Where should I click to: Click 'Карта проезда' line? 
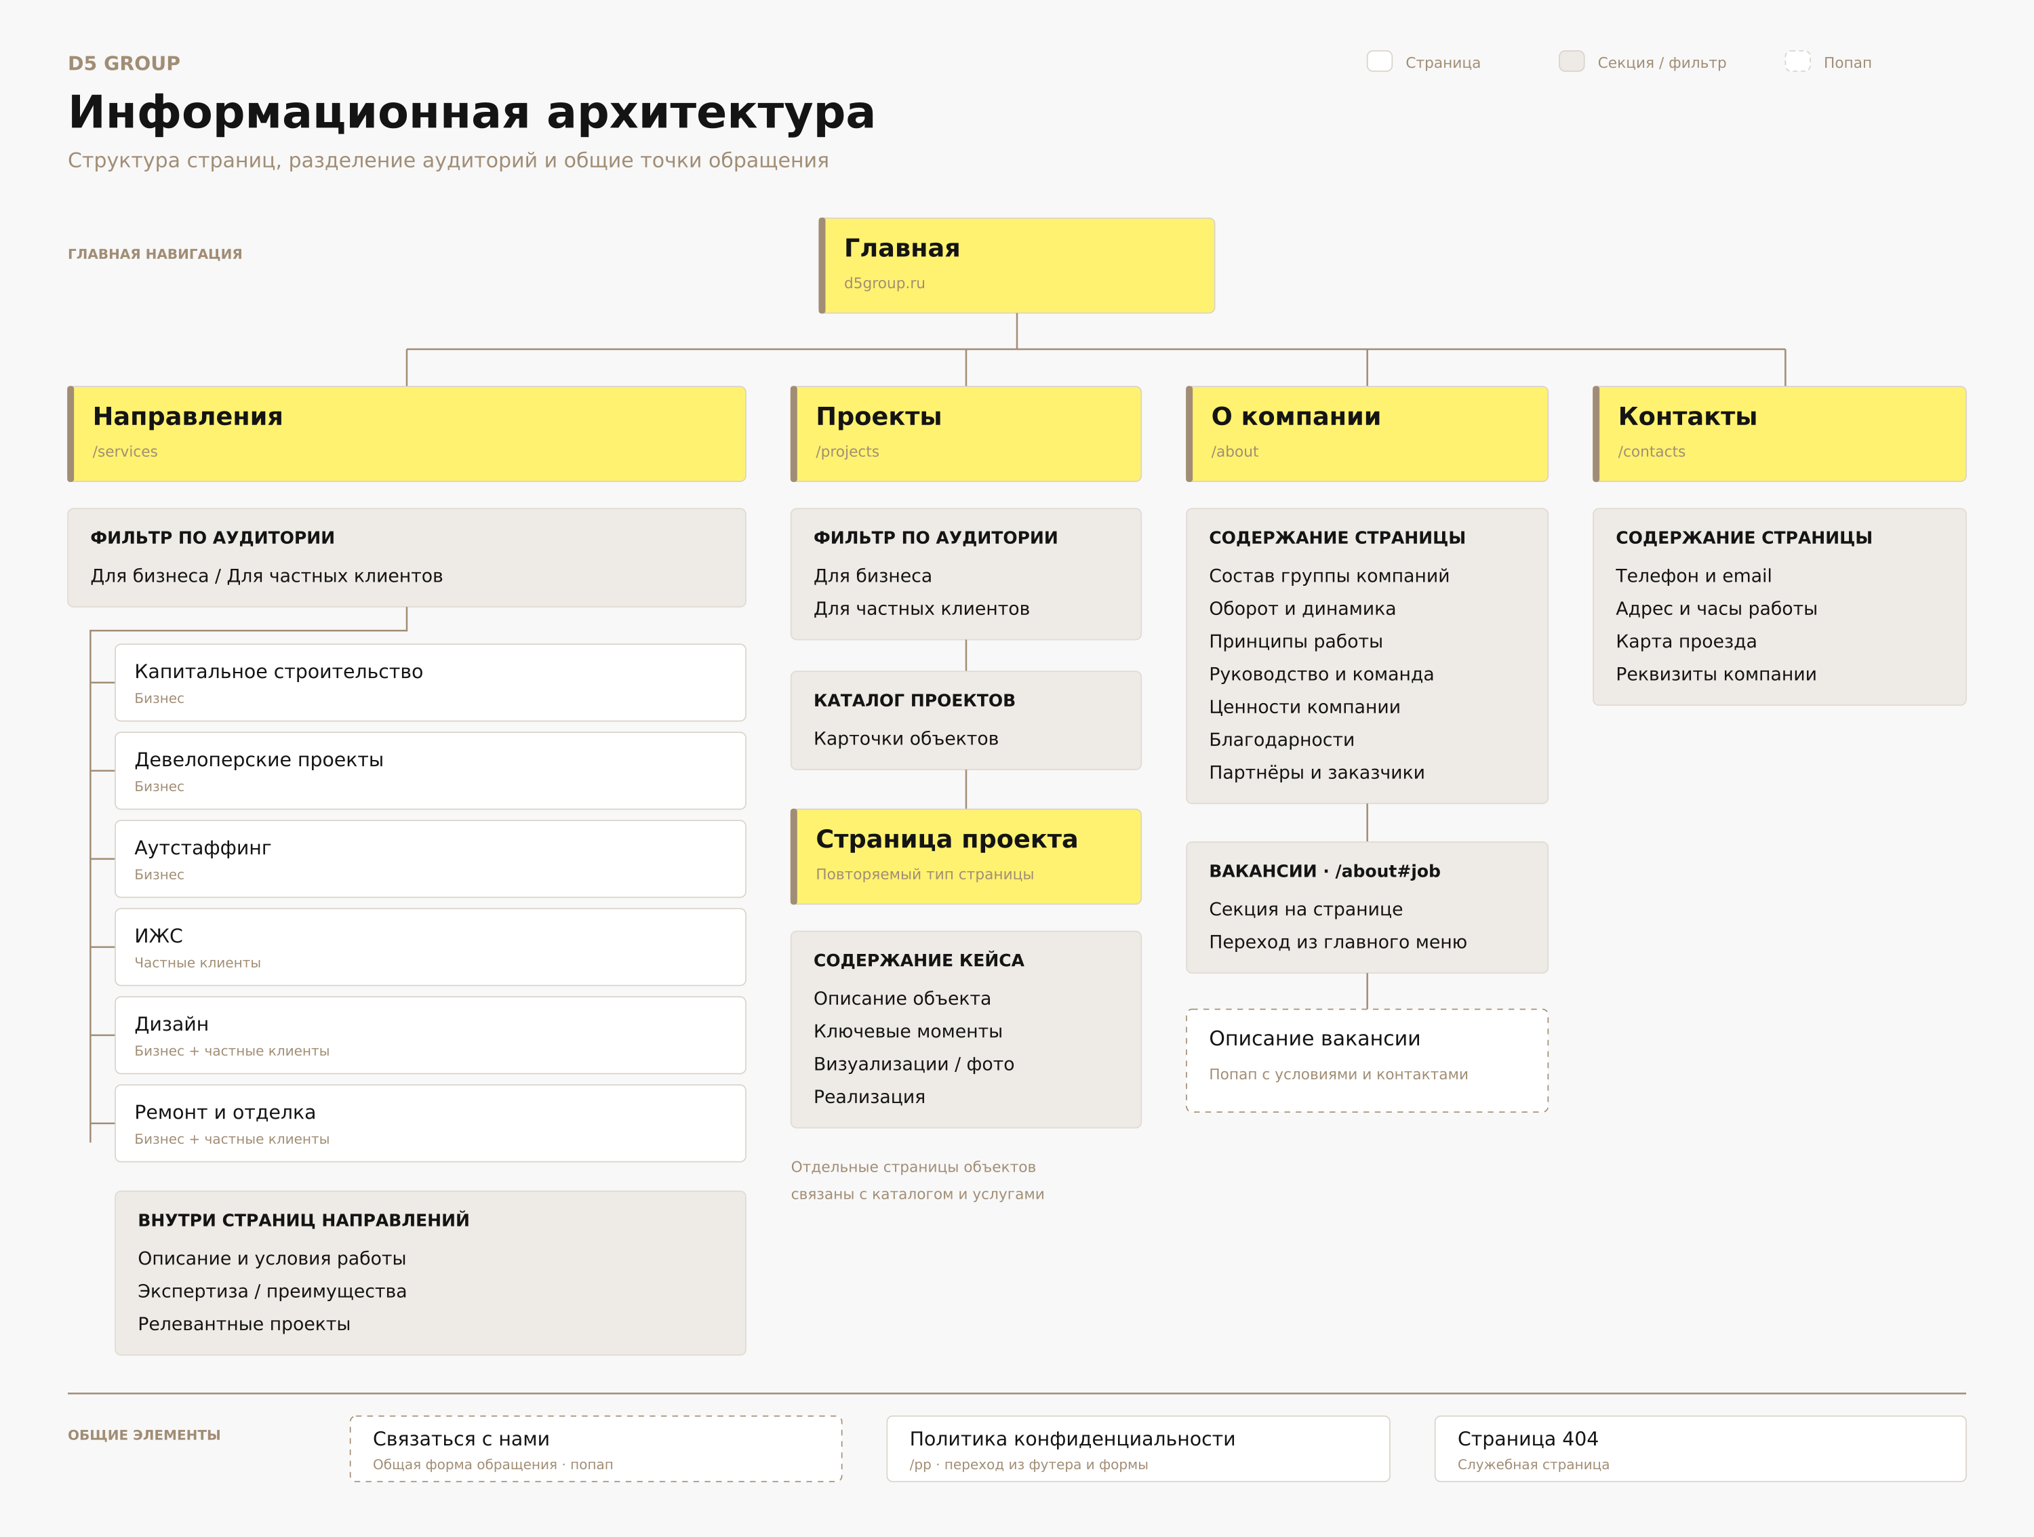coord(1686,641)
